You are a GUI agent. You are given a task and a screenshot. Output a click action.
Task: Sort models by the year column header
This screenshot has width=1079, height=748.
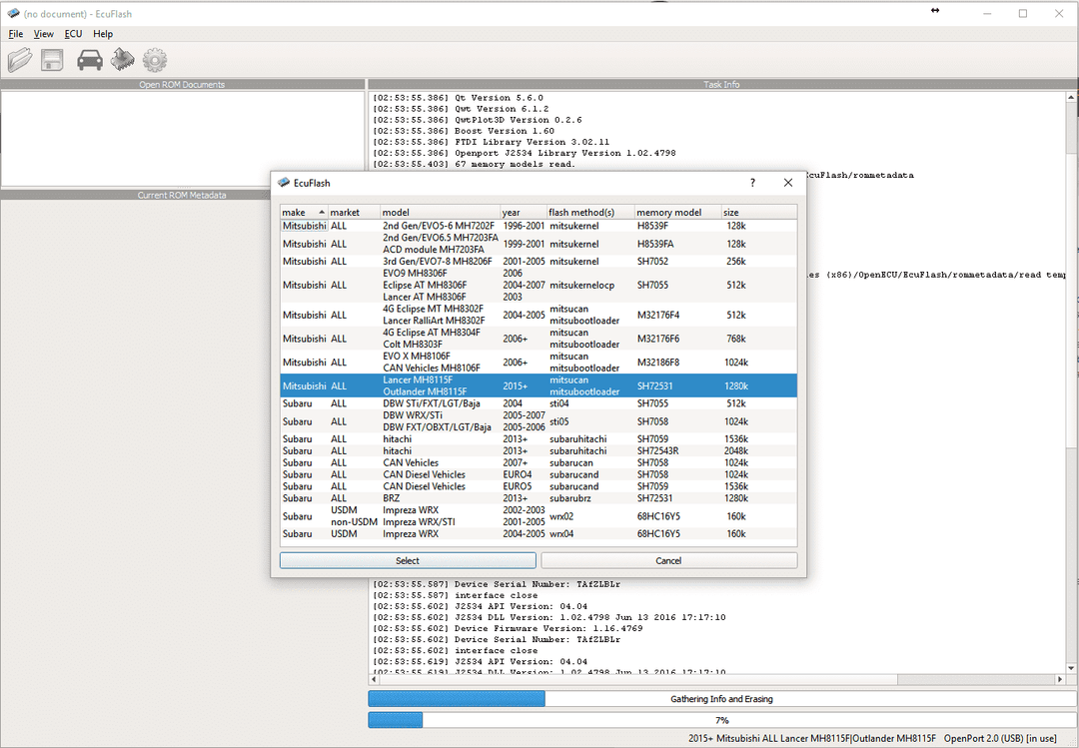coord(512,212)
